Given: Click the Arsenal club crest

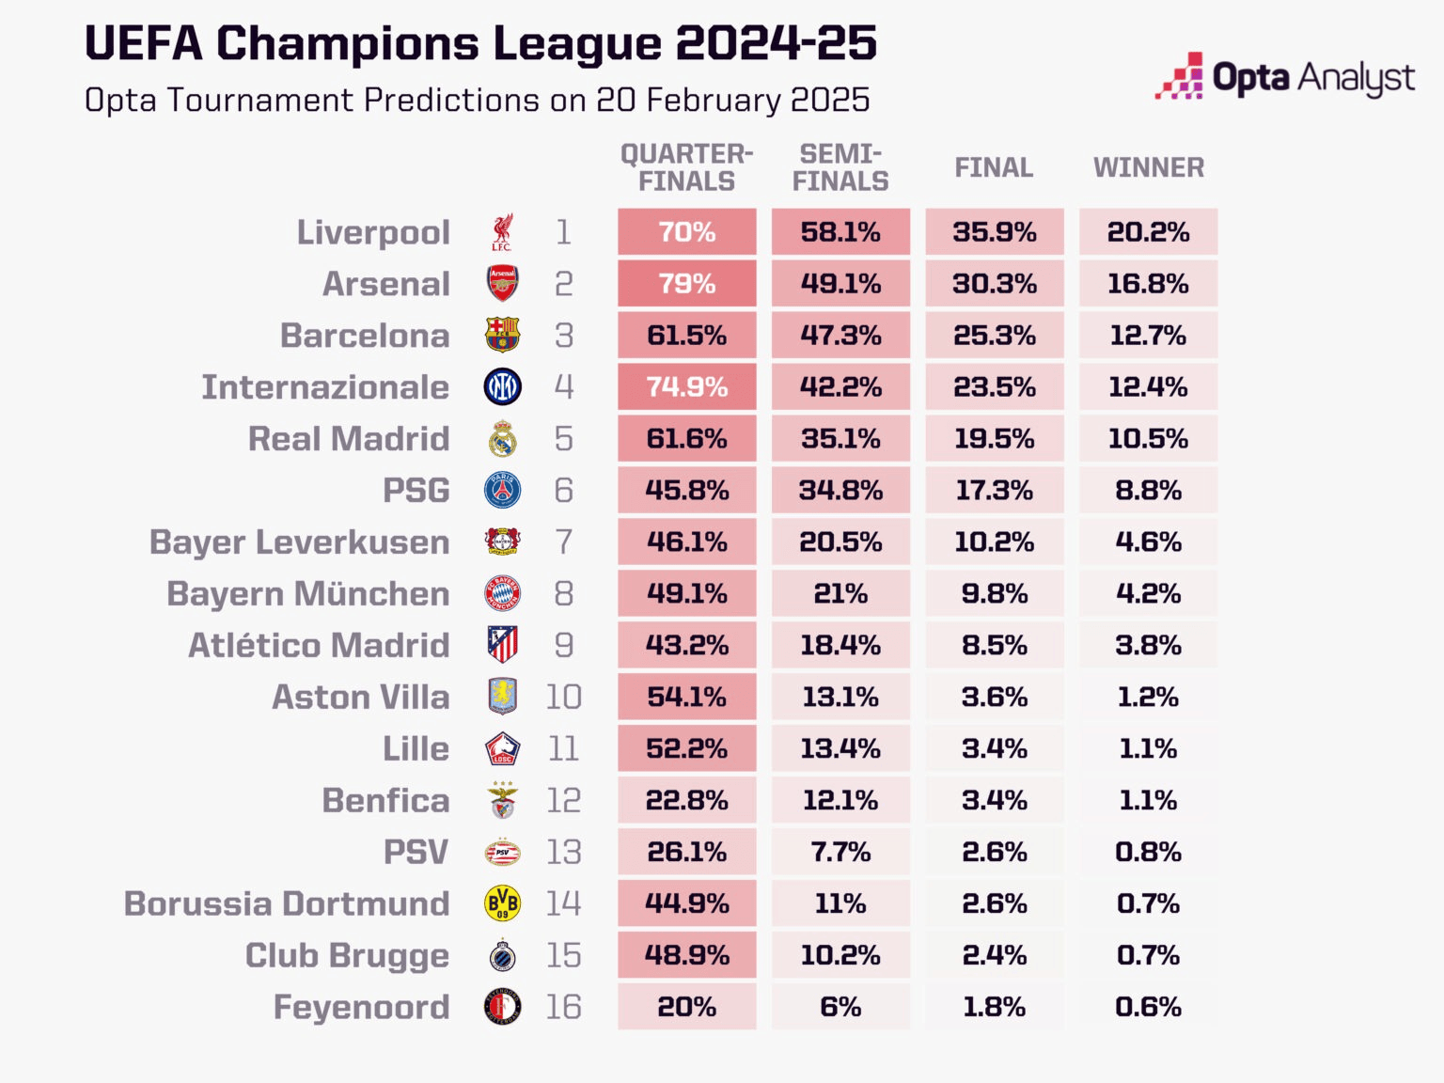Looking at the screenshot, I should tap(502, 283).
